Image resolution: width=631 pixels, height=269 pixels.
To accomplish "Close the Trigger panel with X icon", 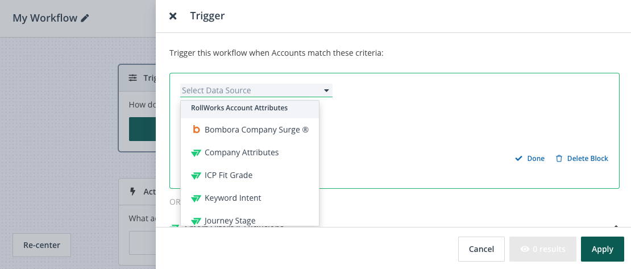I will 173,16.
